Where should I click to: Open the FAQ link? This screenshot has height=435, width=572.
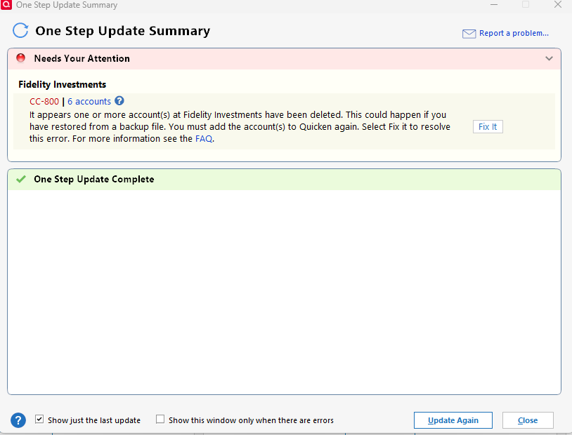tap(204, 139)
